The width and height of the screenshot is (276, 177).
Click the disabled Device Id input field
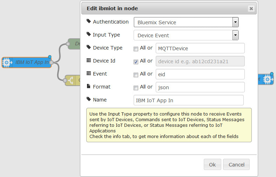200,61
